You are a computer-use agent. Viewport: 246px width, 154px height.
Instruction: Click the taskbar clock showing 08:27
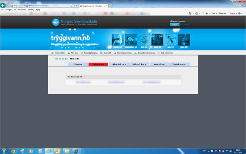click(238, 151)
